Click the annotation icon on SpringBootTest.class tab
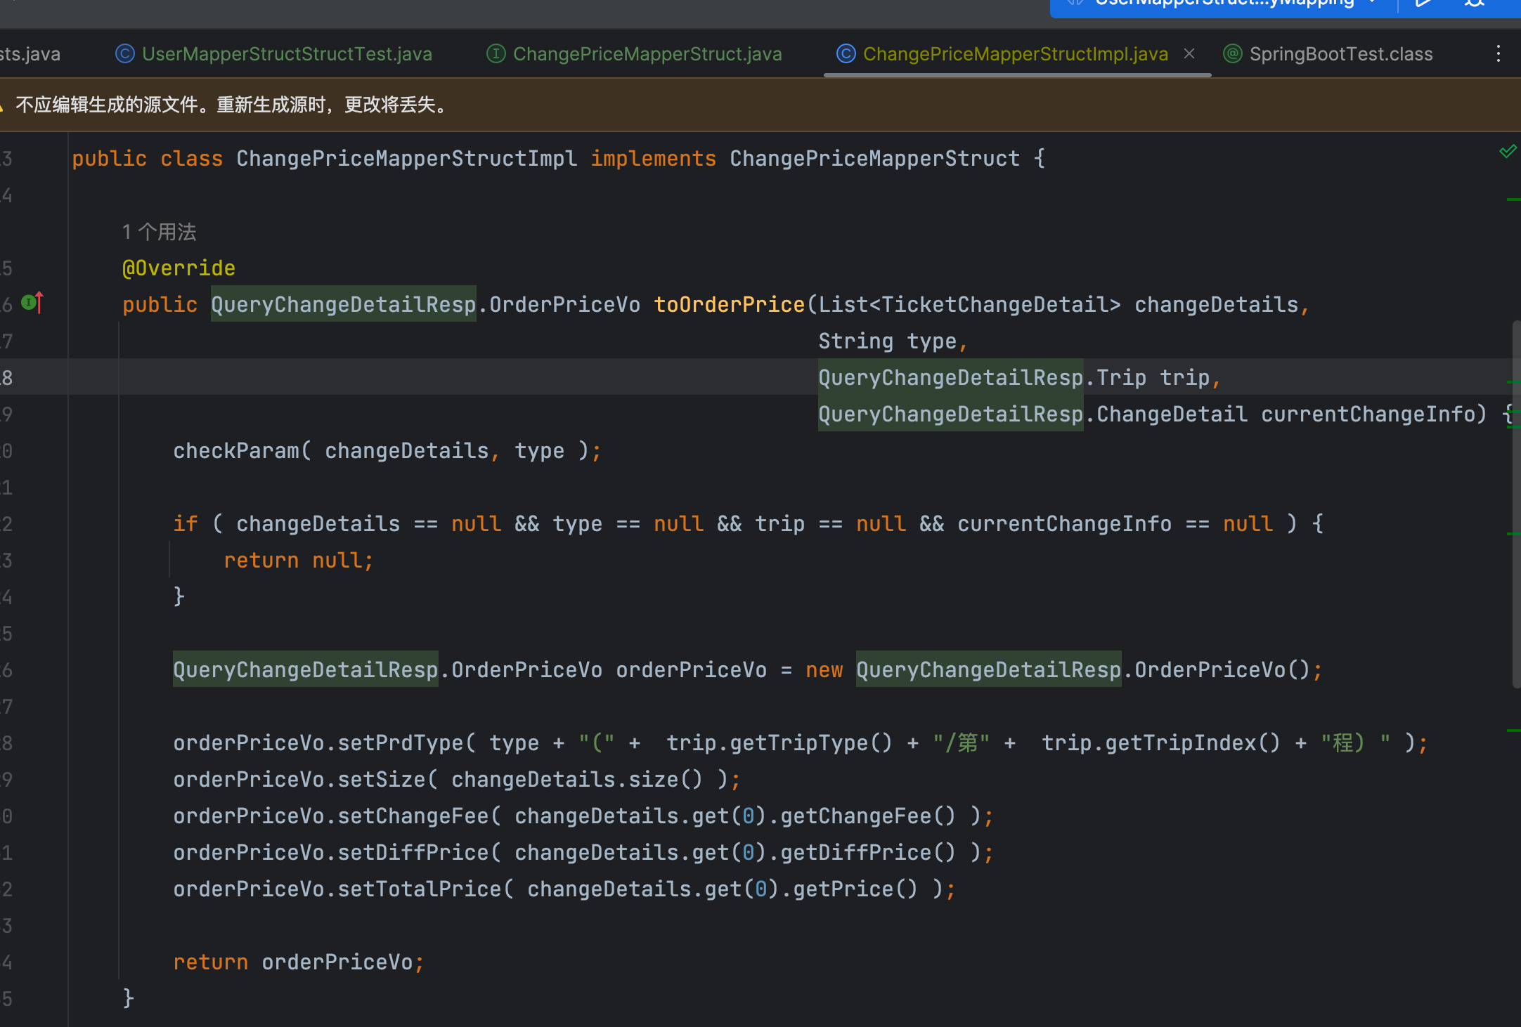Image resolution: width=1521 pixels, height=1027 pixels. [x=1233, y=53]
